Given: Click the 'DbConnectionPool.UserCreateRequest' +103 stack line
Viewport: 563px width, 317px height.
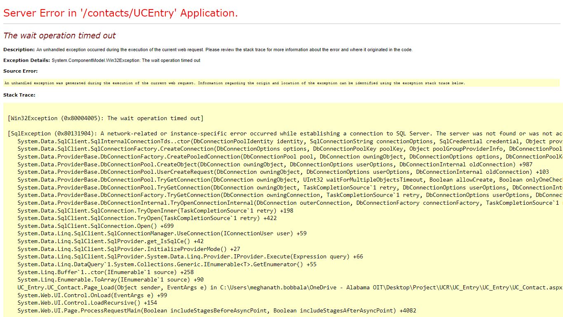Looking at the screenshot, I should coord(283,172).
